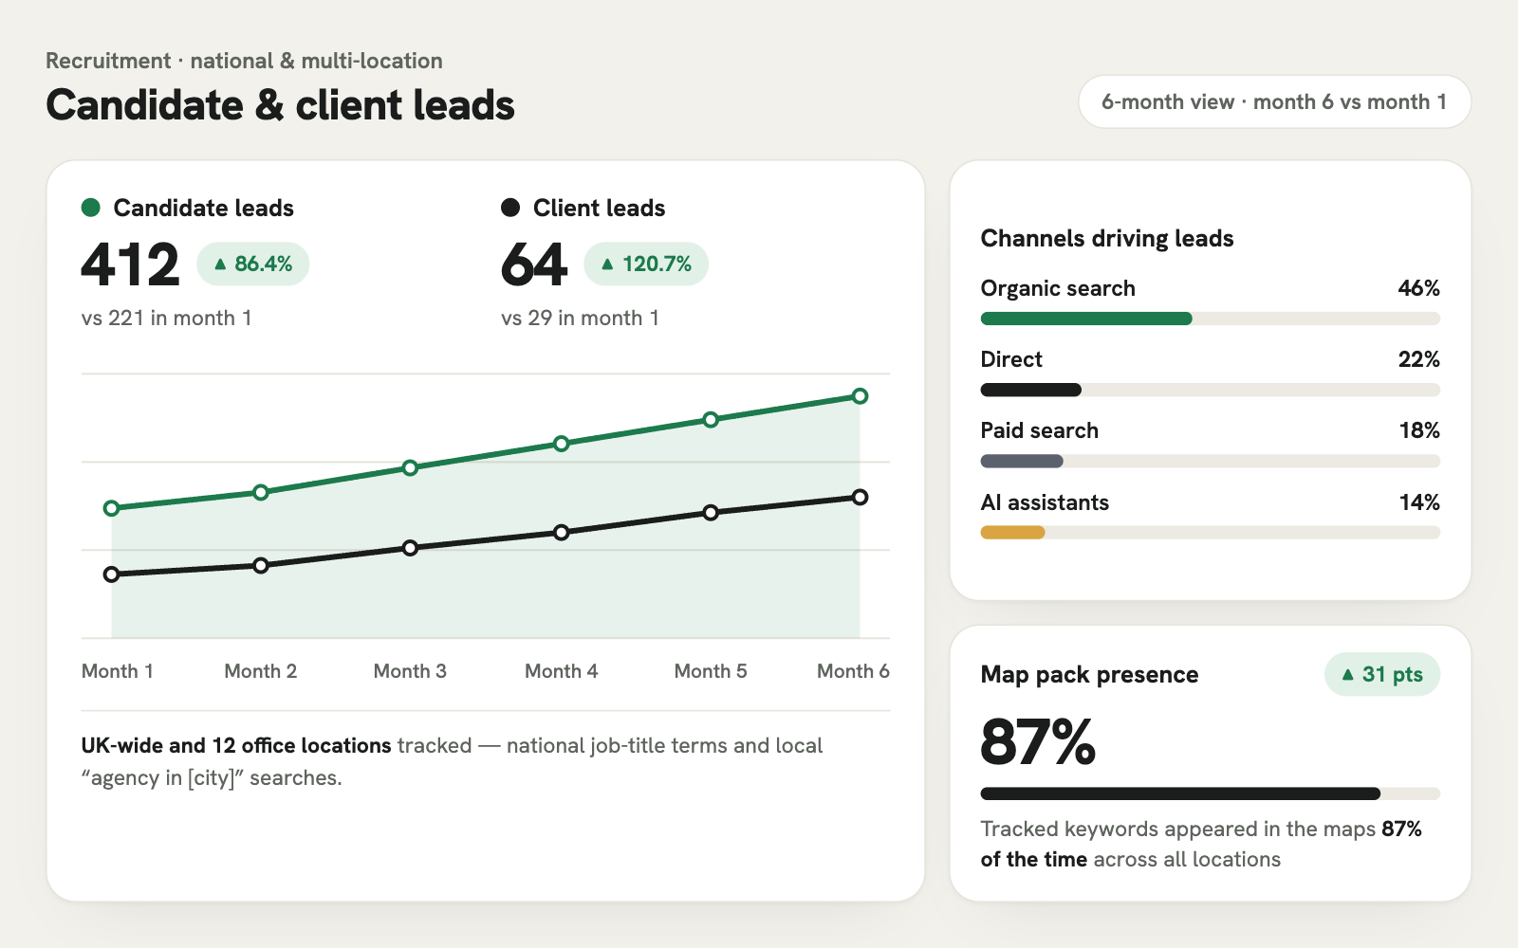Click the 'Month 4' axis label
This screenshot has height=948, width=1518.
562,671
